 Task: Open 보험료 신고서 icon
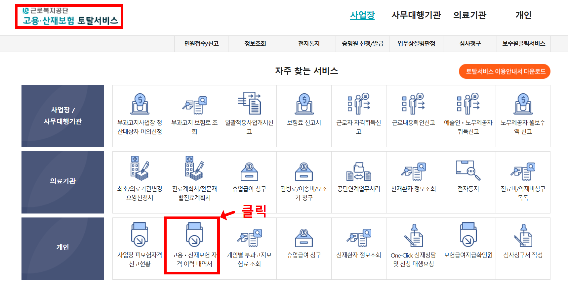(x=304, y=104)
